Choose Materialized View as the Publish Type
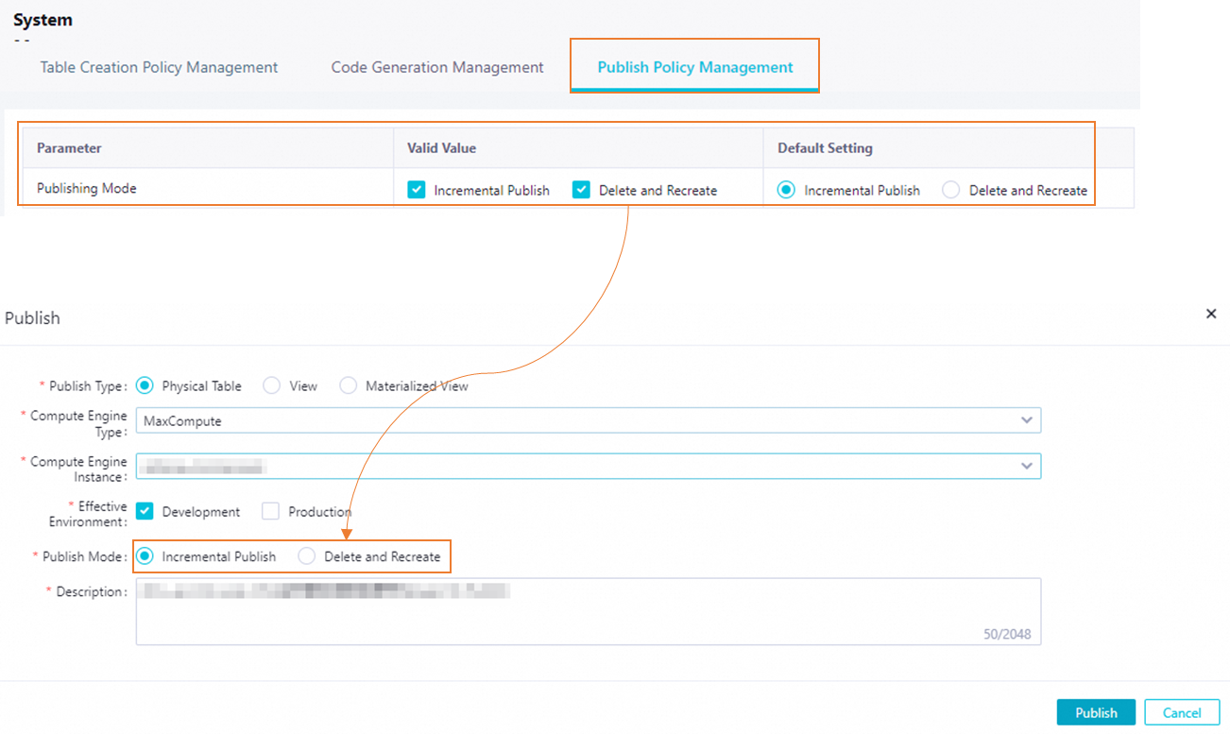Image resolution: width=1230 pixels, height=734 pixels. point(349,385)
